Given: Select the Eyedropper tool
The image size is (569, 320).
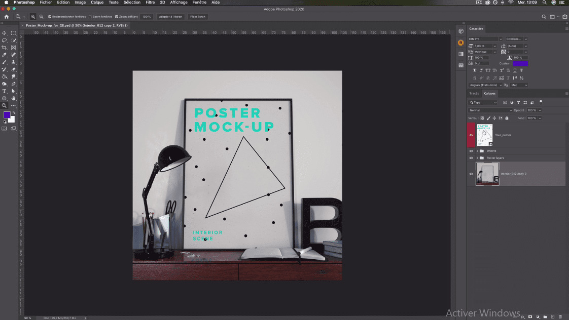Looking at the screenshot, I should (5, 55).
